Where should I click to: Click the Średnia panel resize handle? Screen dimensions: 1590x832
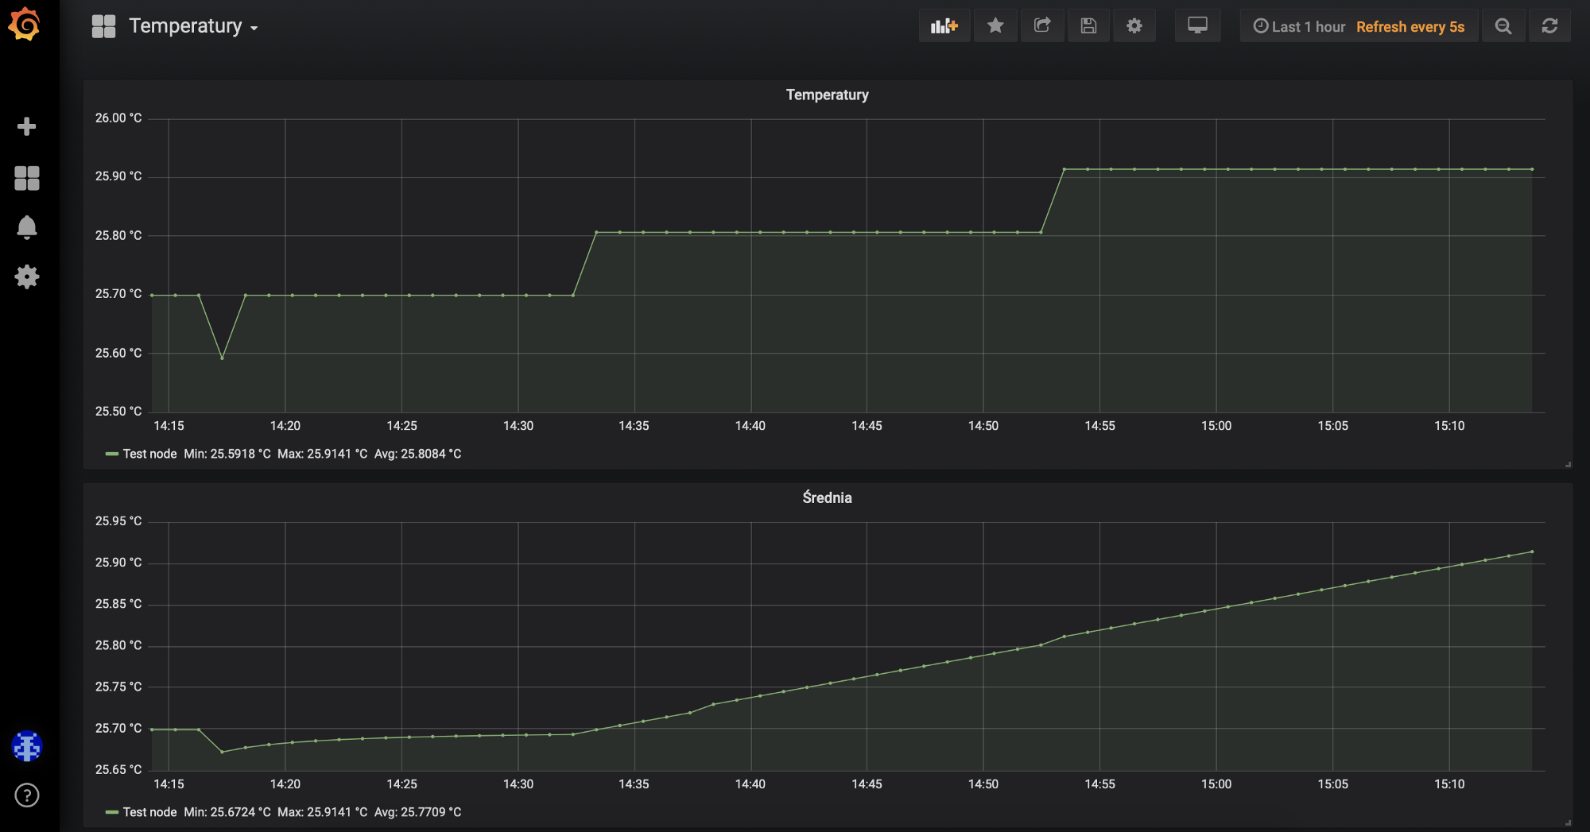point(1568,822)
